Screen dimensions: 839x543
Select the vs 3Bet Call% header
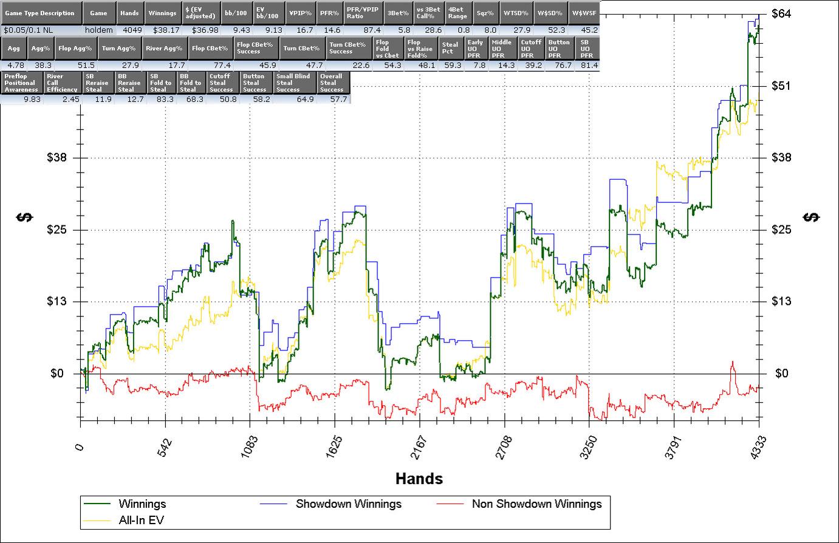click(x=429, y=13)
